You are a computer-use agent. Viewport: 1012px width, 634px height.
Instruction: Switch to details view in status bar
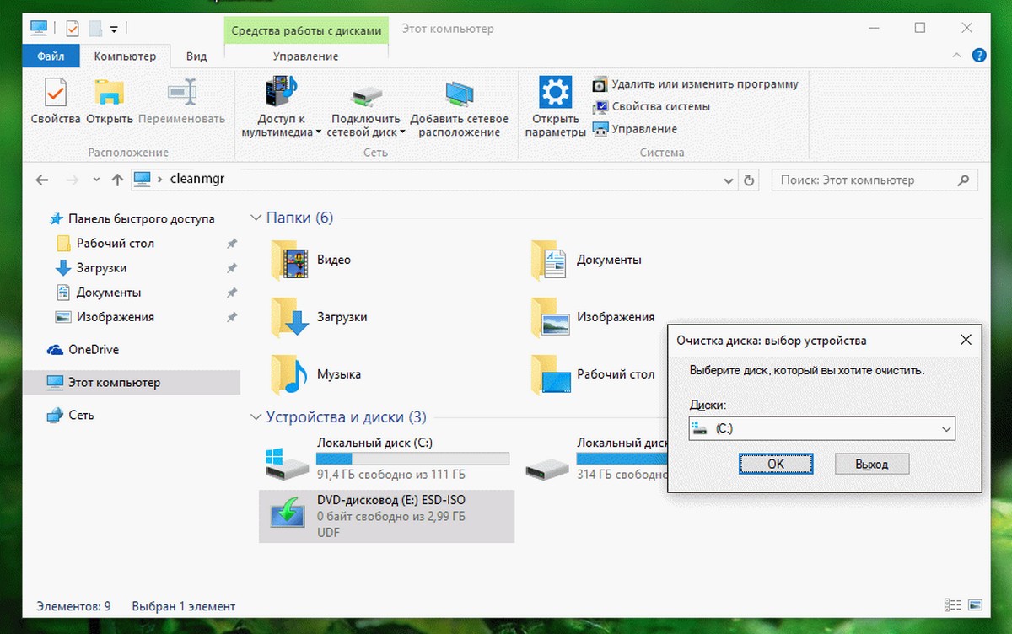(952, 605)
